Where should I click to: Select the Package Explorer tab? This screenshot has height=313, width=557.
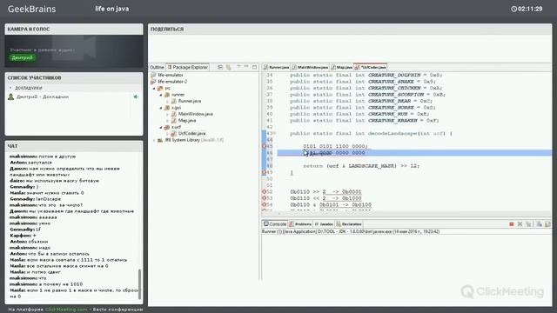click(188, 67)
